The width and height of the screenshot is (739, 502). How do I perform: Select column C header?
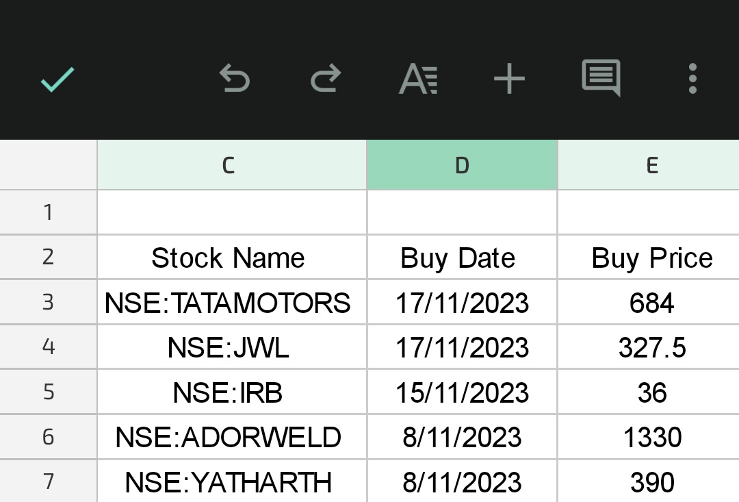click(x=232, y=165)
